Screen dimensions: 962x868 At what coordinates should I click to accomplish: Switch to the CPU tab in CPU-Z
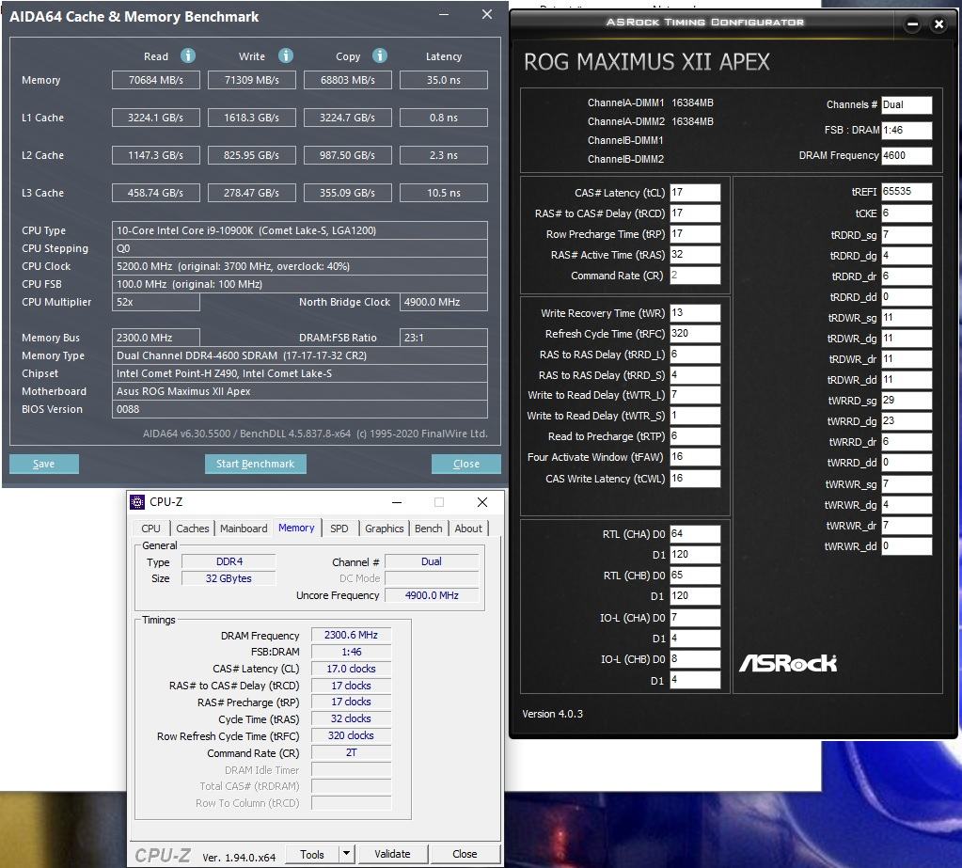150,529
